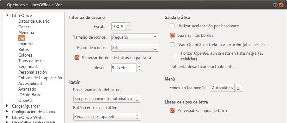Open the Rutas options page
The image size is (287, 123).
pyautogui.click(x=24, y=50)
